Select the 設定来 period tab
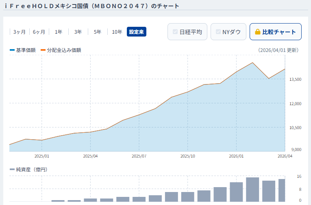 [137, 32]
